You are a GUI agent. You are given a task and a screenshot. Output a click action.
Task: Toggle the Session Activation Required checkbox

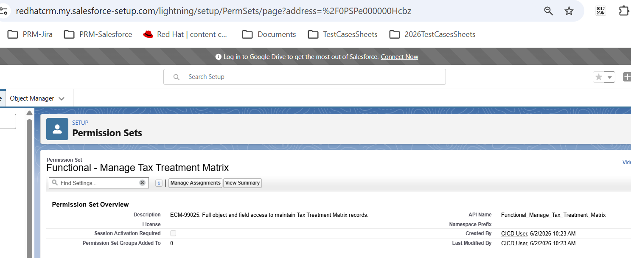point(173,233)
